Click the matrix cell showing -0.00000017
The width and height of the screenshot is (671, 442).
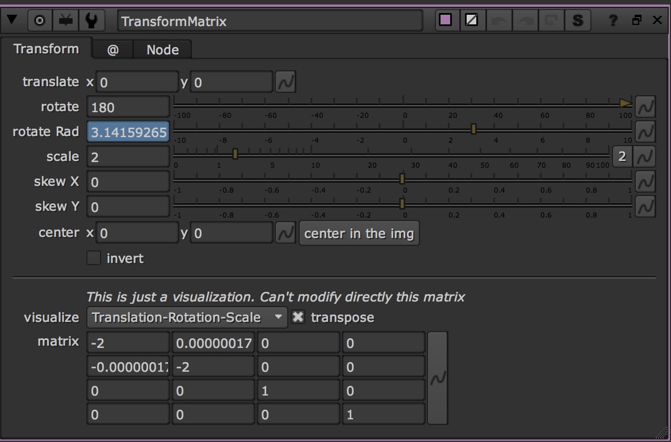click(x=128, y=367)
